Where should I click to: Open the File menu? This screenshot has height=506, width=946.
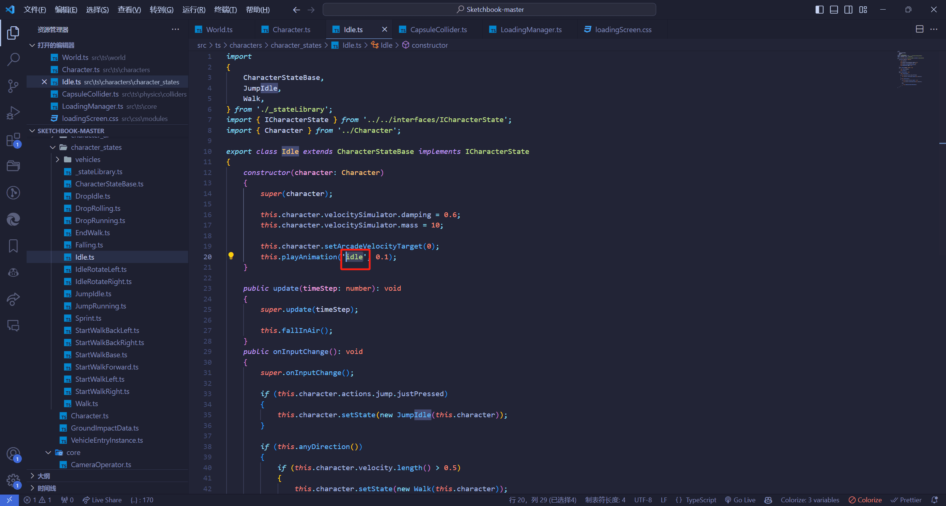pos(35,10)
